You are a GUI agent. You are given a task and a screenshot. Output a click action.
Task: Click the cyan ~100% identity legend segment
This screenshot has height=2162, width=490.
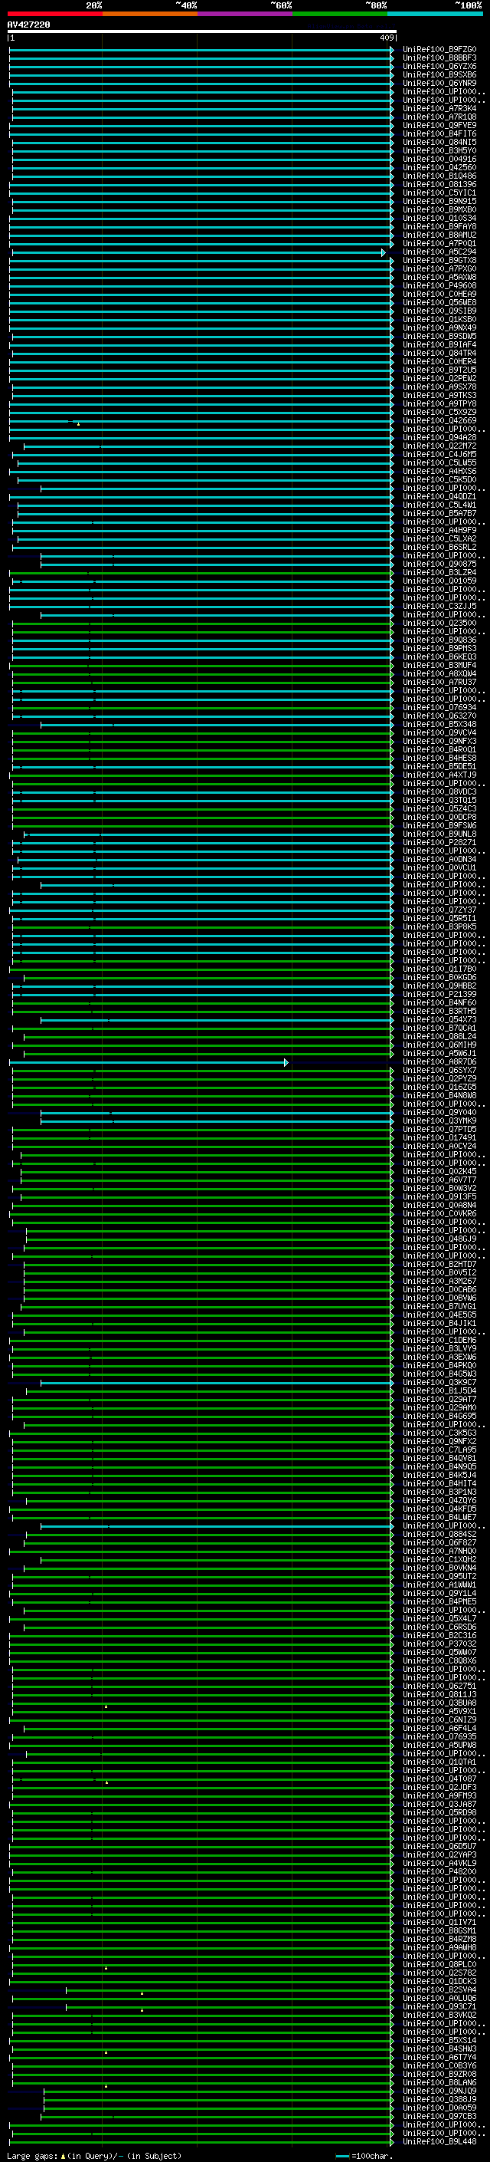click(x=436, y=14)
